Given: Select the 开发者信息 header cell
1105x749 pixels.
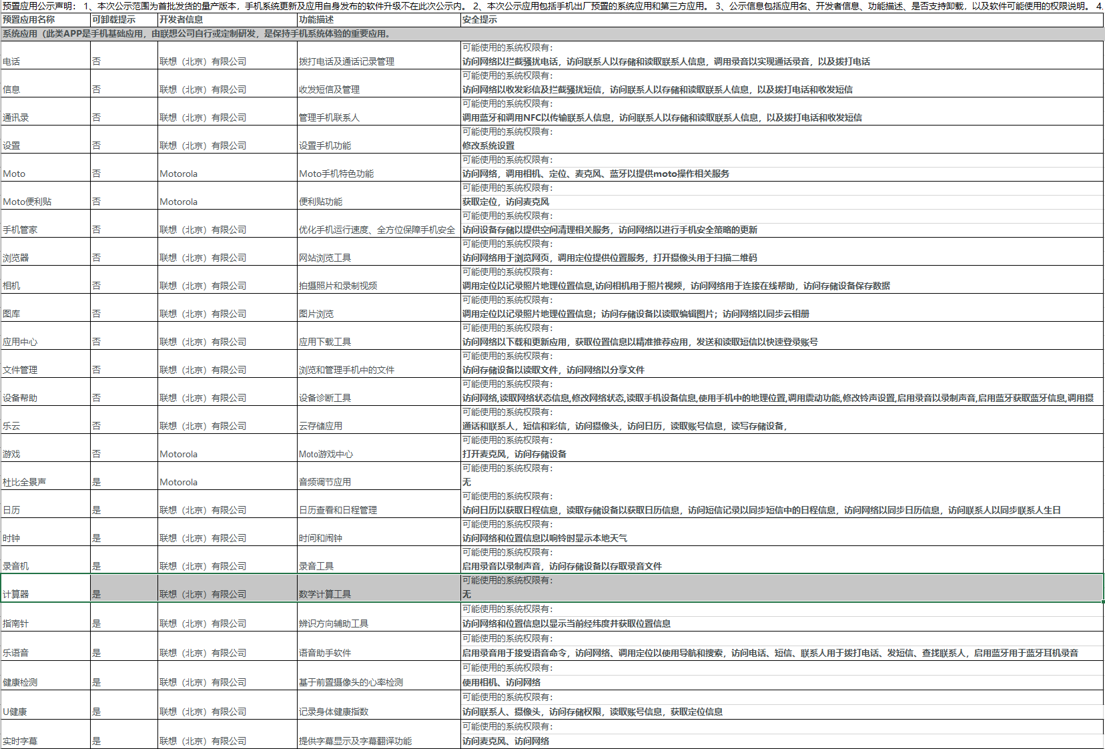Looking at the screenshot, I should 228,20.
